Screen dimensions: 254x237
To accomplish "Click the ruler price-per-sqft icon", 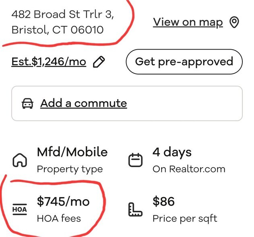I will pos(135,210).
